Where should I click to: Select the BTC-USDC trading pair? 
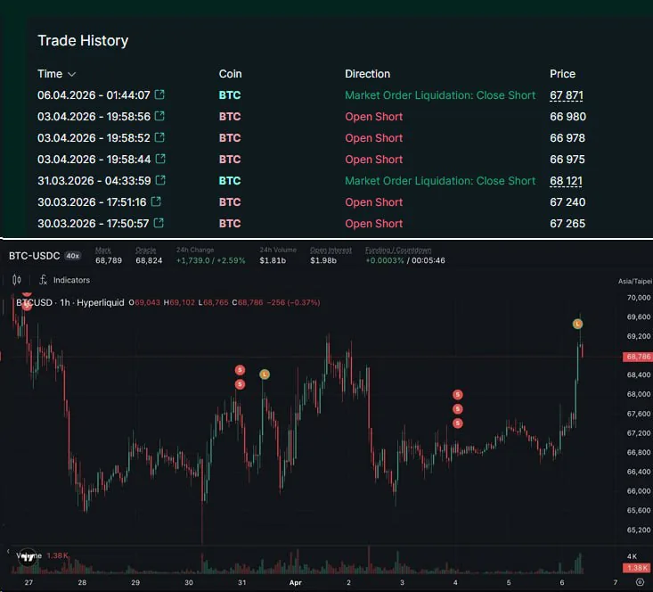tap(34, 256)
